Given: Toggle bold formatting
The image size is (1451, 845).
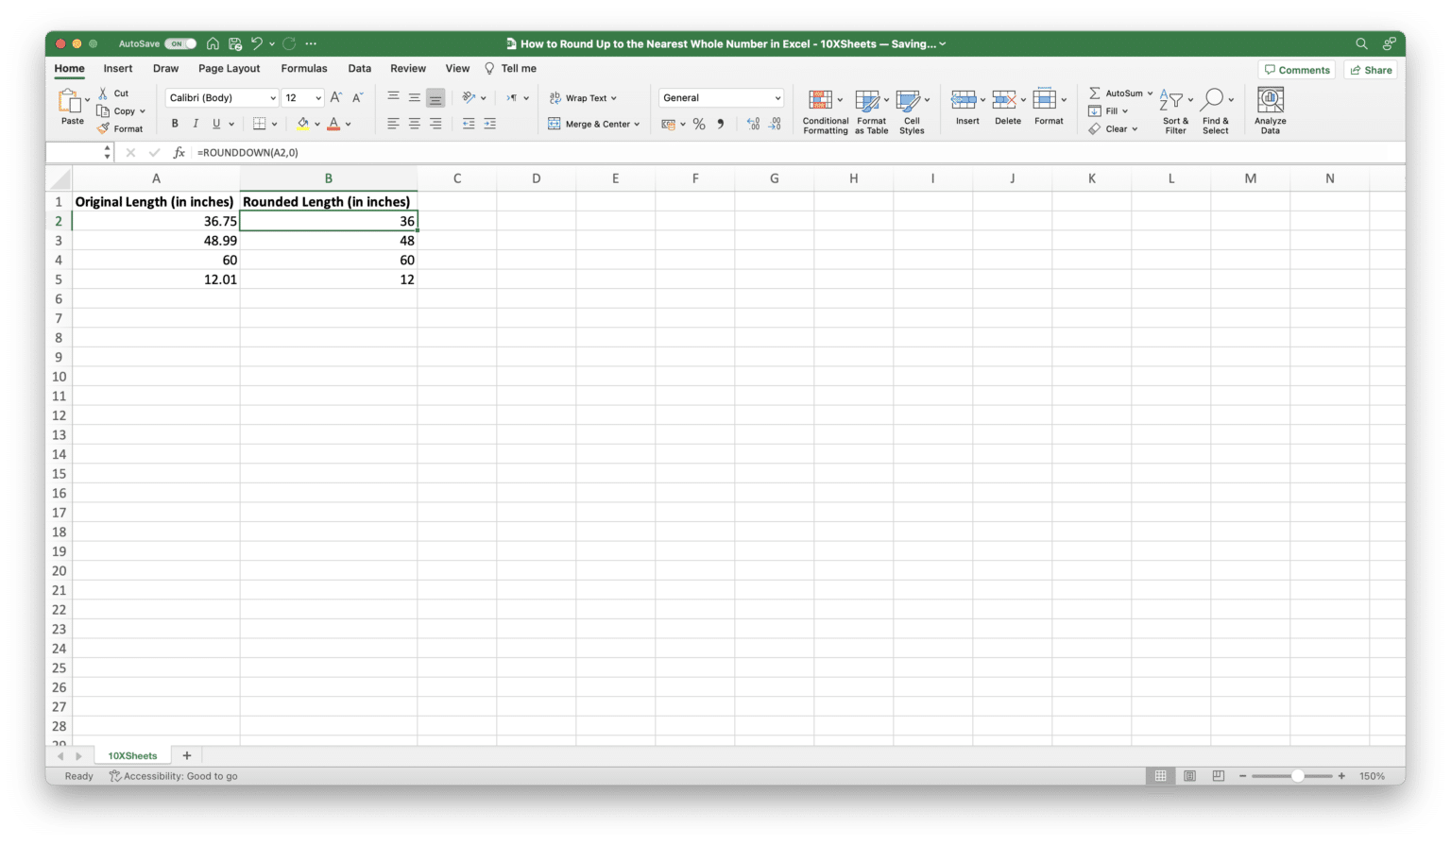Looking at the screenshot, I should (174, 123).
